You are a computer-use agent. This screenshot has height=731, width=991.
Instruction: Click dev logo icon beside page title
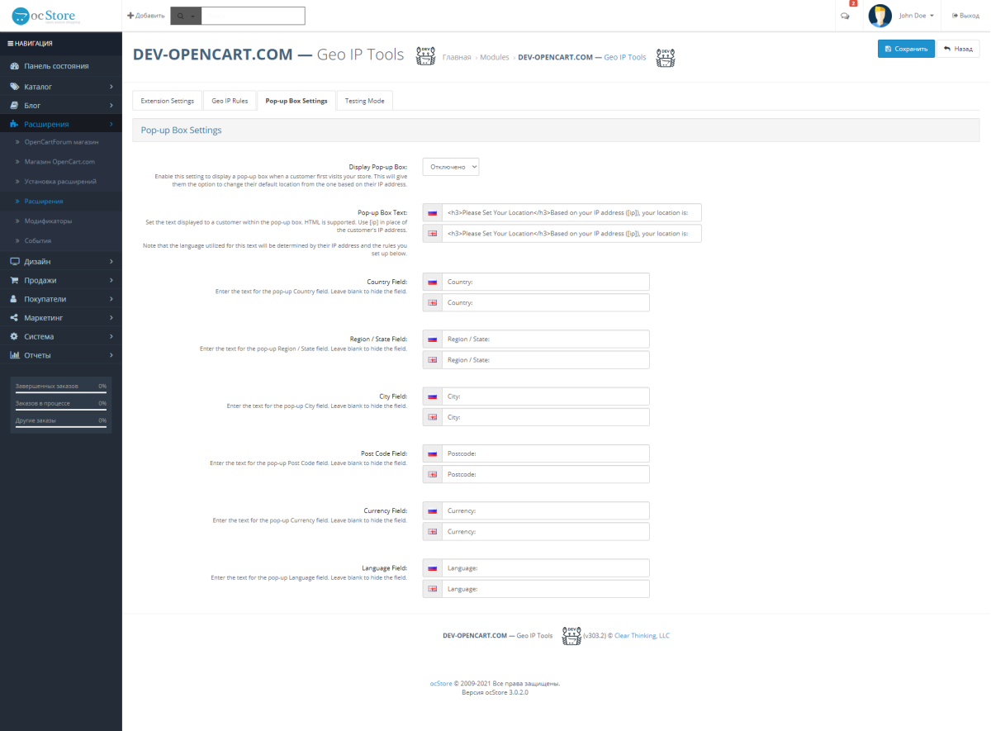424,55
